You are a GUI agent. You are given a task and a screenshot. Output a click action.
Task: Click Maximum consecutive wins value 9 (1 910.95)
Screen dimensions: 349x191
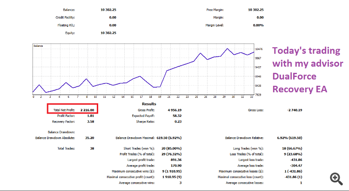pos(172,172)
